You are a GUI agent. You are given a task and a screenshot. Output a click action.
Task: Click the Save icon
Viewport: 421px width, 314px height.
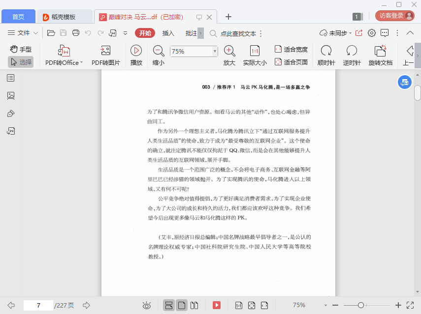tap(64, 33)
